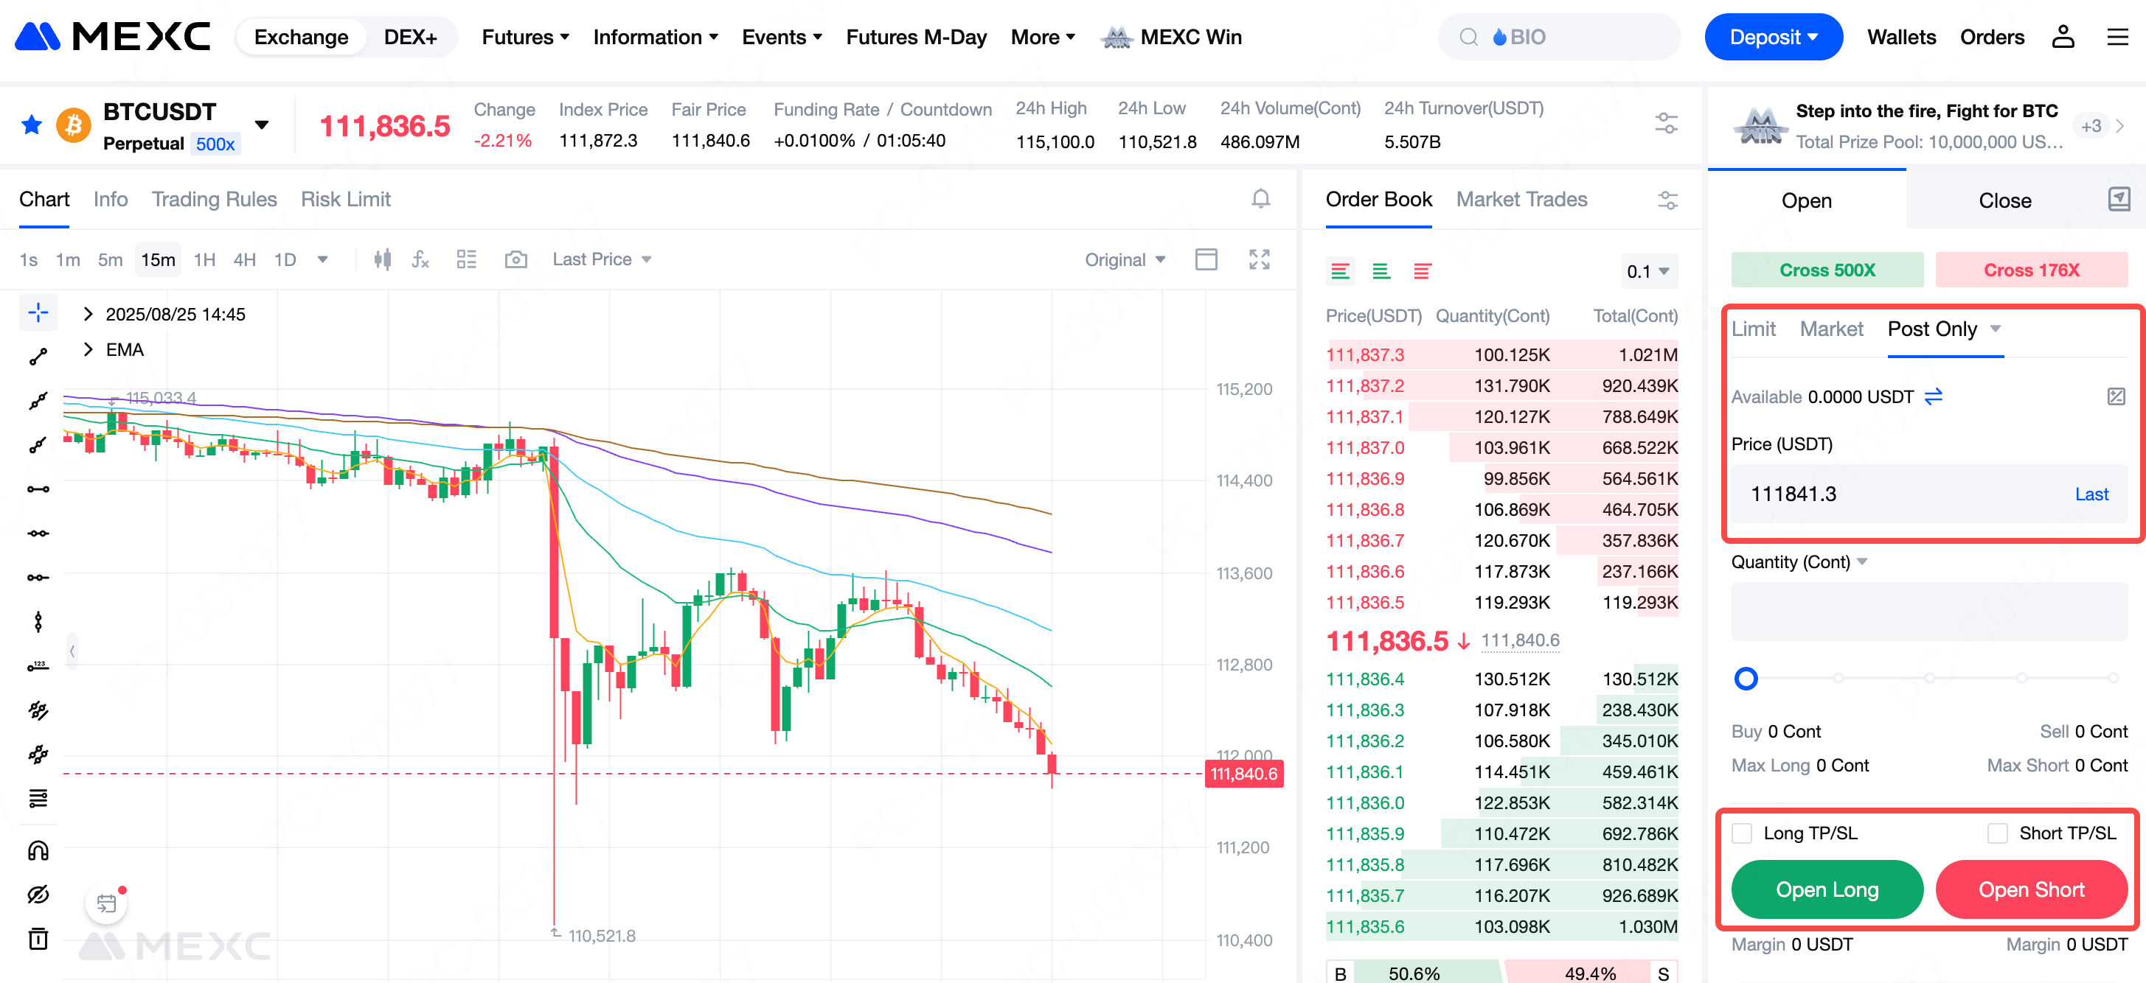Click the blue Deposit button
The height and width of the screenshot is (983, 2146).
[1773, 38]
